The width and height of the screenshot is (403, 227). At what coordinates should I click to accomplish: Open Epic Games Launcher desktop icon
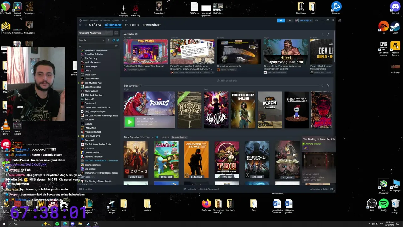click(x=383, y=49)
